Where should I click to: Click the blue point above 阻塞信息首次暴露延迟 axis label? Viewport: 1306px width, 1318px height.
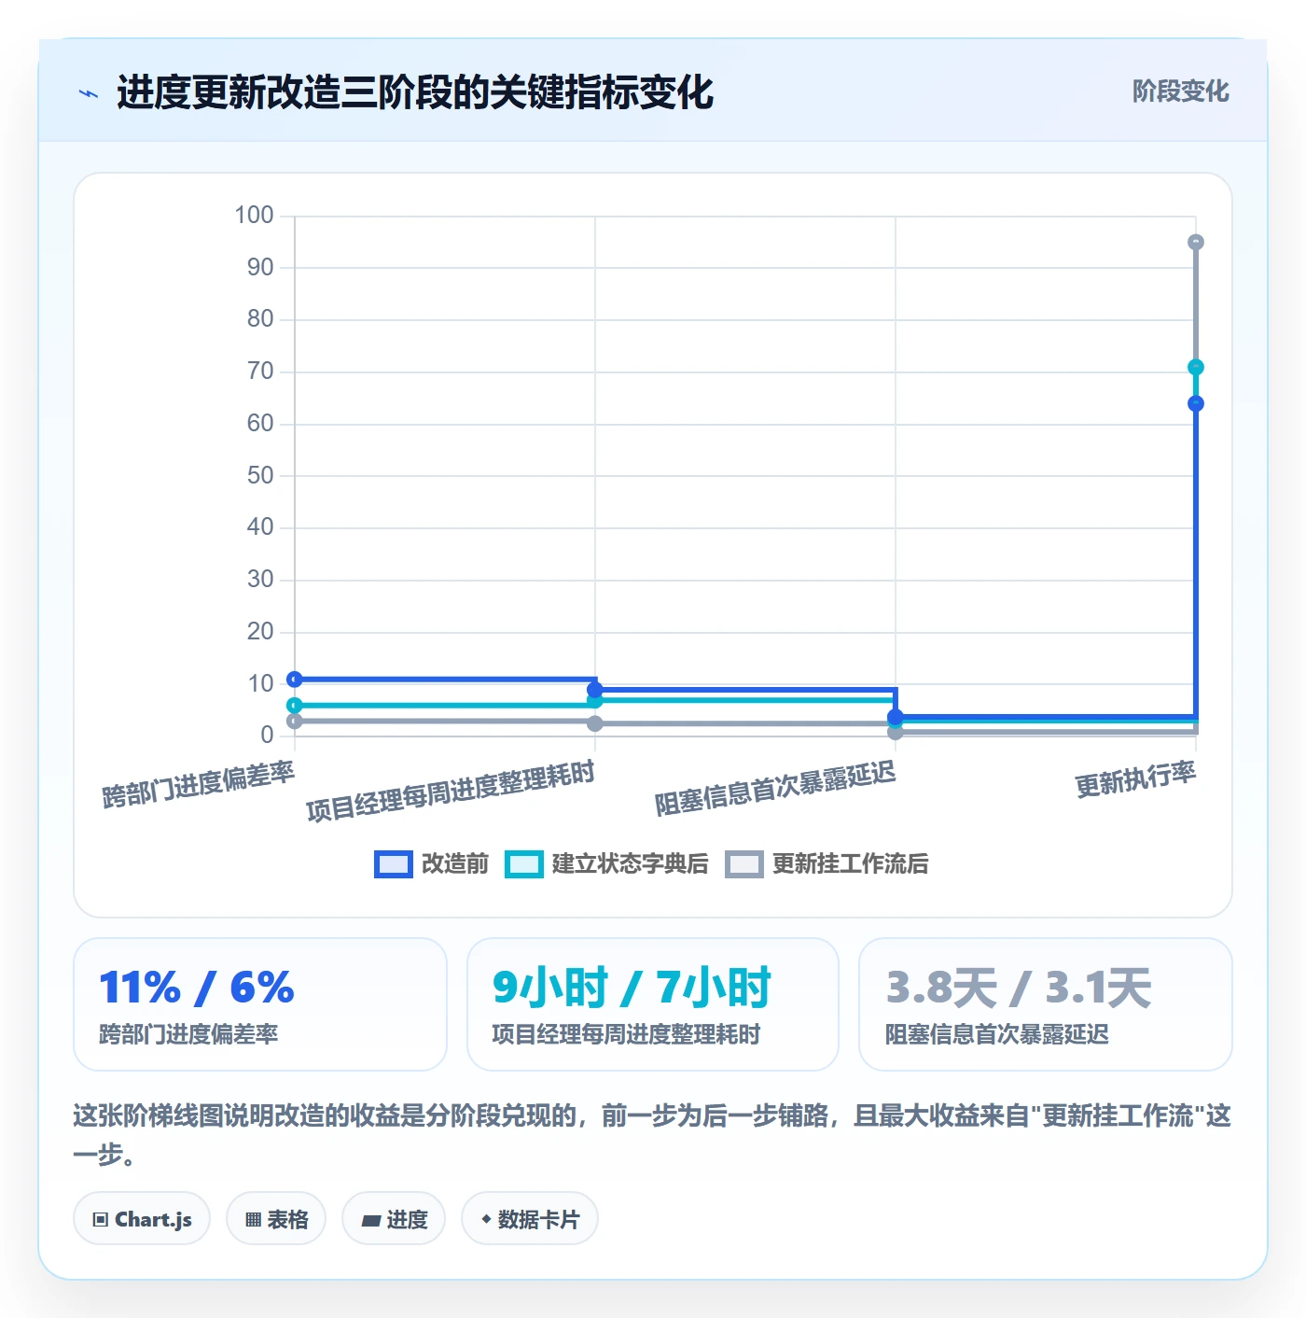pos(896,717)
